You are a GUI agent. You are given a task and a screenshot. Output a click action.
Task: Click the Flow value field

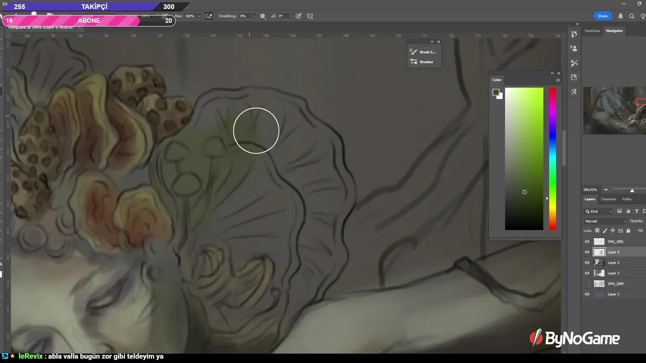(190, 16)
